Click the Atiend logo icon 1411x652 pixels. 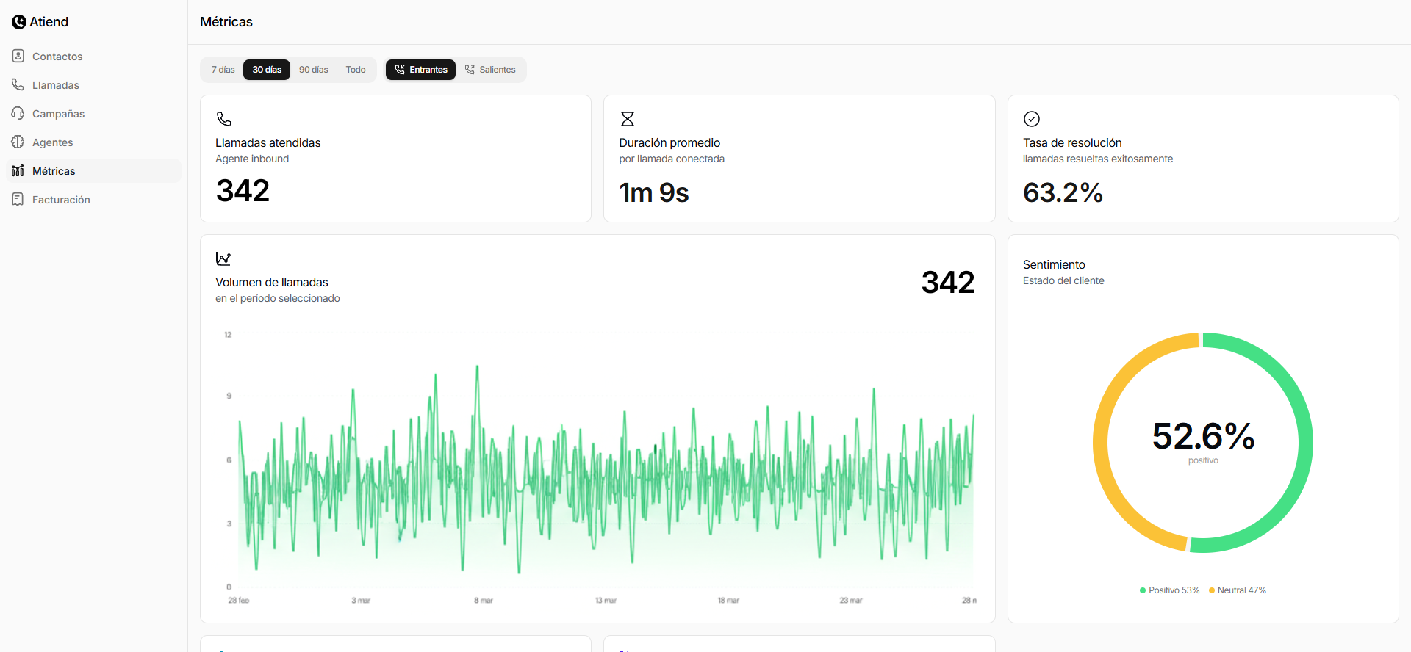(x=19, y=22)
